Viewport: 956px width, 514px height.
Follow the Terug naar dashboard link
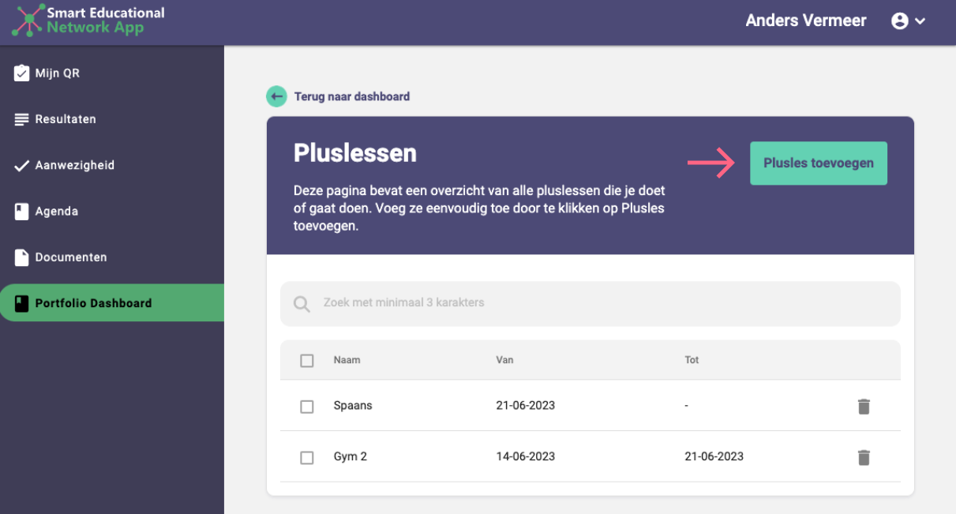point(352,96)
